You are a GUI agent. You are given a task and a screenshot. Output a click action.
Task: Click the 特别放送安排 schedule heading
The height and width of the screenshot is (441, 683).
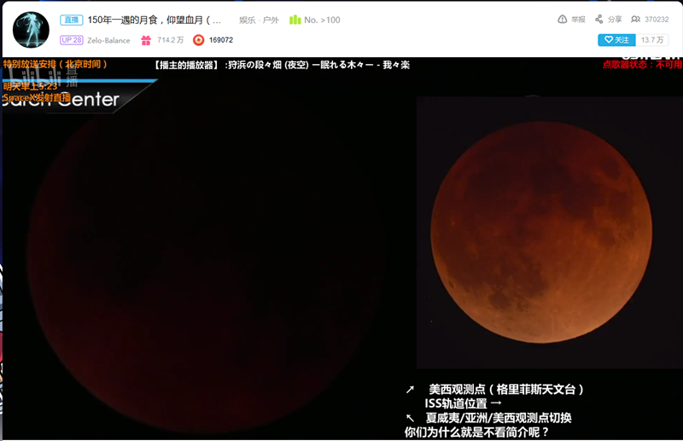point(55,64)
